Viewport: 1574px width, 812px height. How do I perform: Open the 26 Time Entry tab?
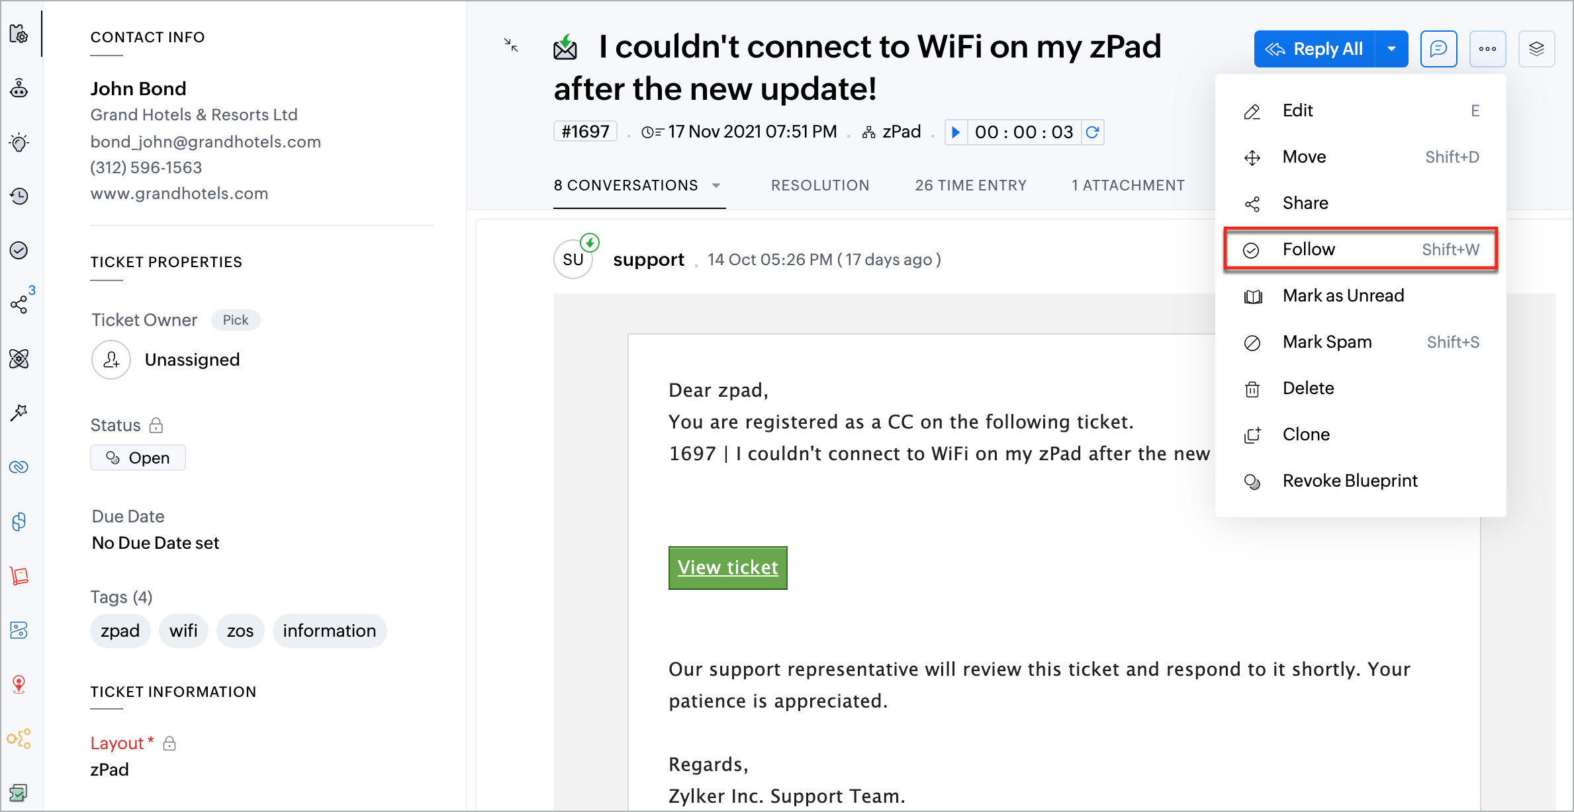(x=970, y=186)
